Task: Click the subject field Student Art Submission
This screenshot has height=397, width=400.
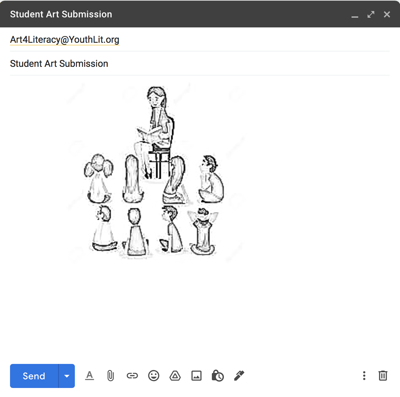Action: click(200, 63)
